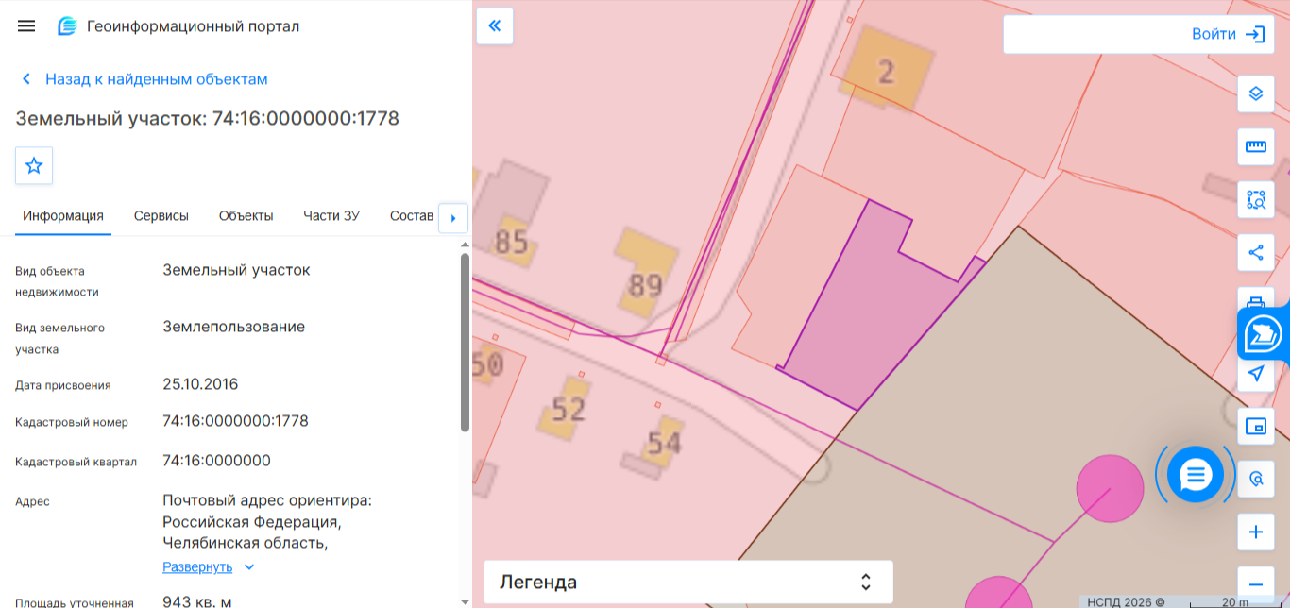Switch to the Информация tab
Image resolution: width=1290 pixels, height=608 pixels.
point(63,215)
